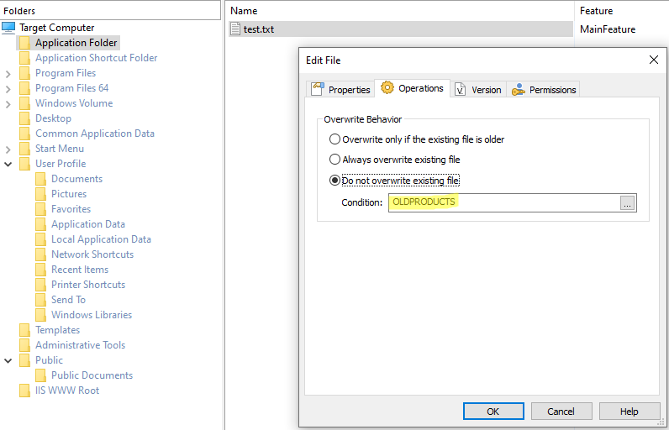Click the Application Shortcut Folder icon
The height and width of the screenshot is (430, 669).
click(24, 58)
